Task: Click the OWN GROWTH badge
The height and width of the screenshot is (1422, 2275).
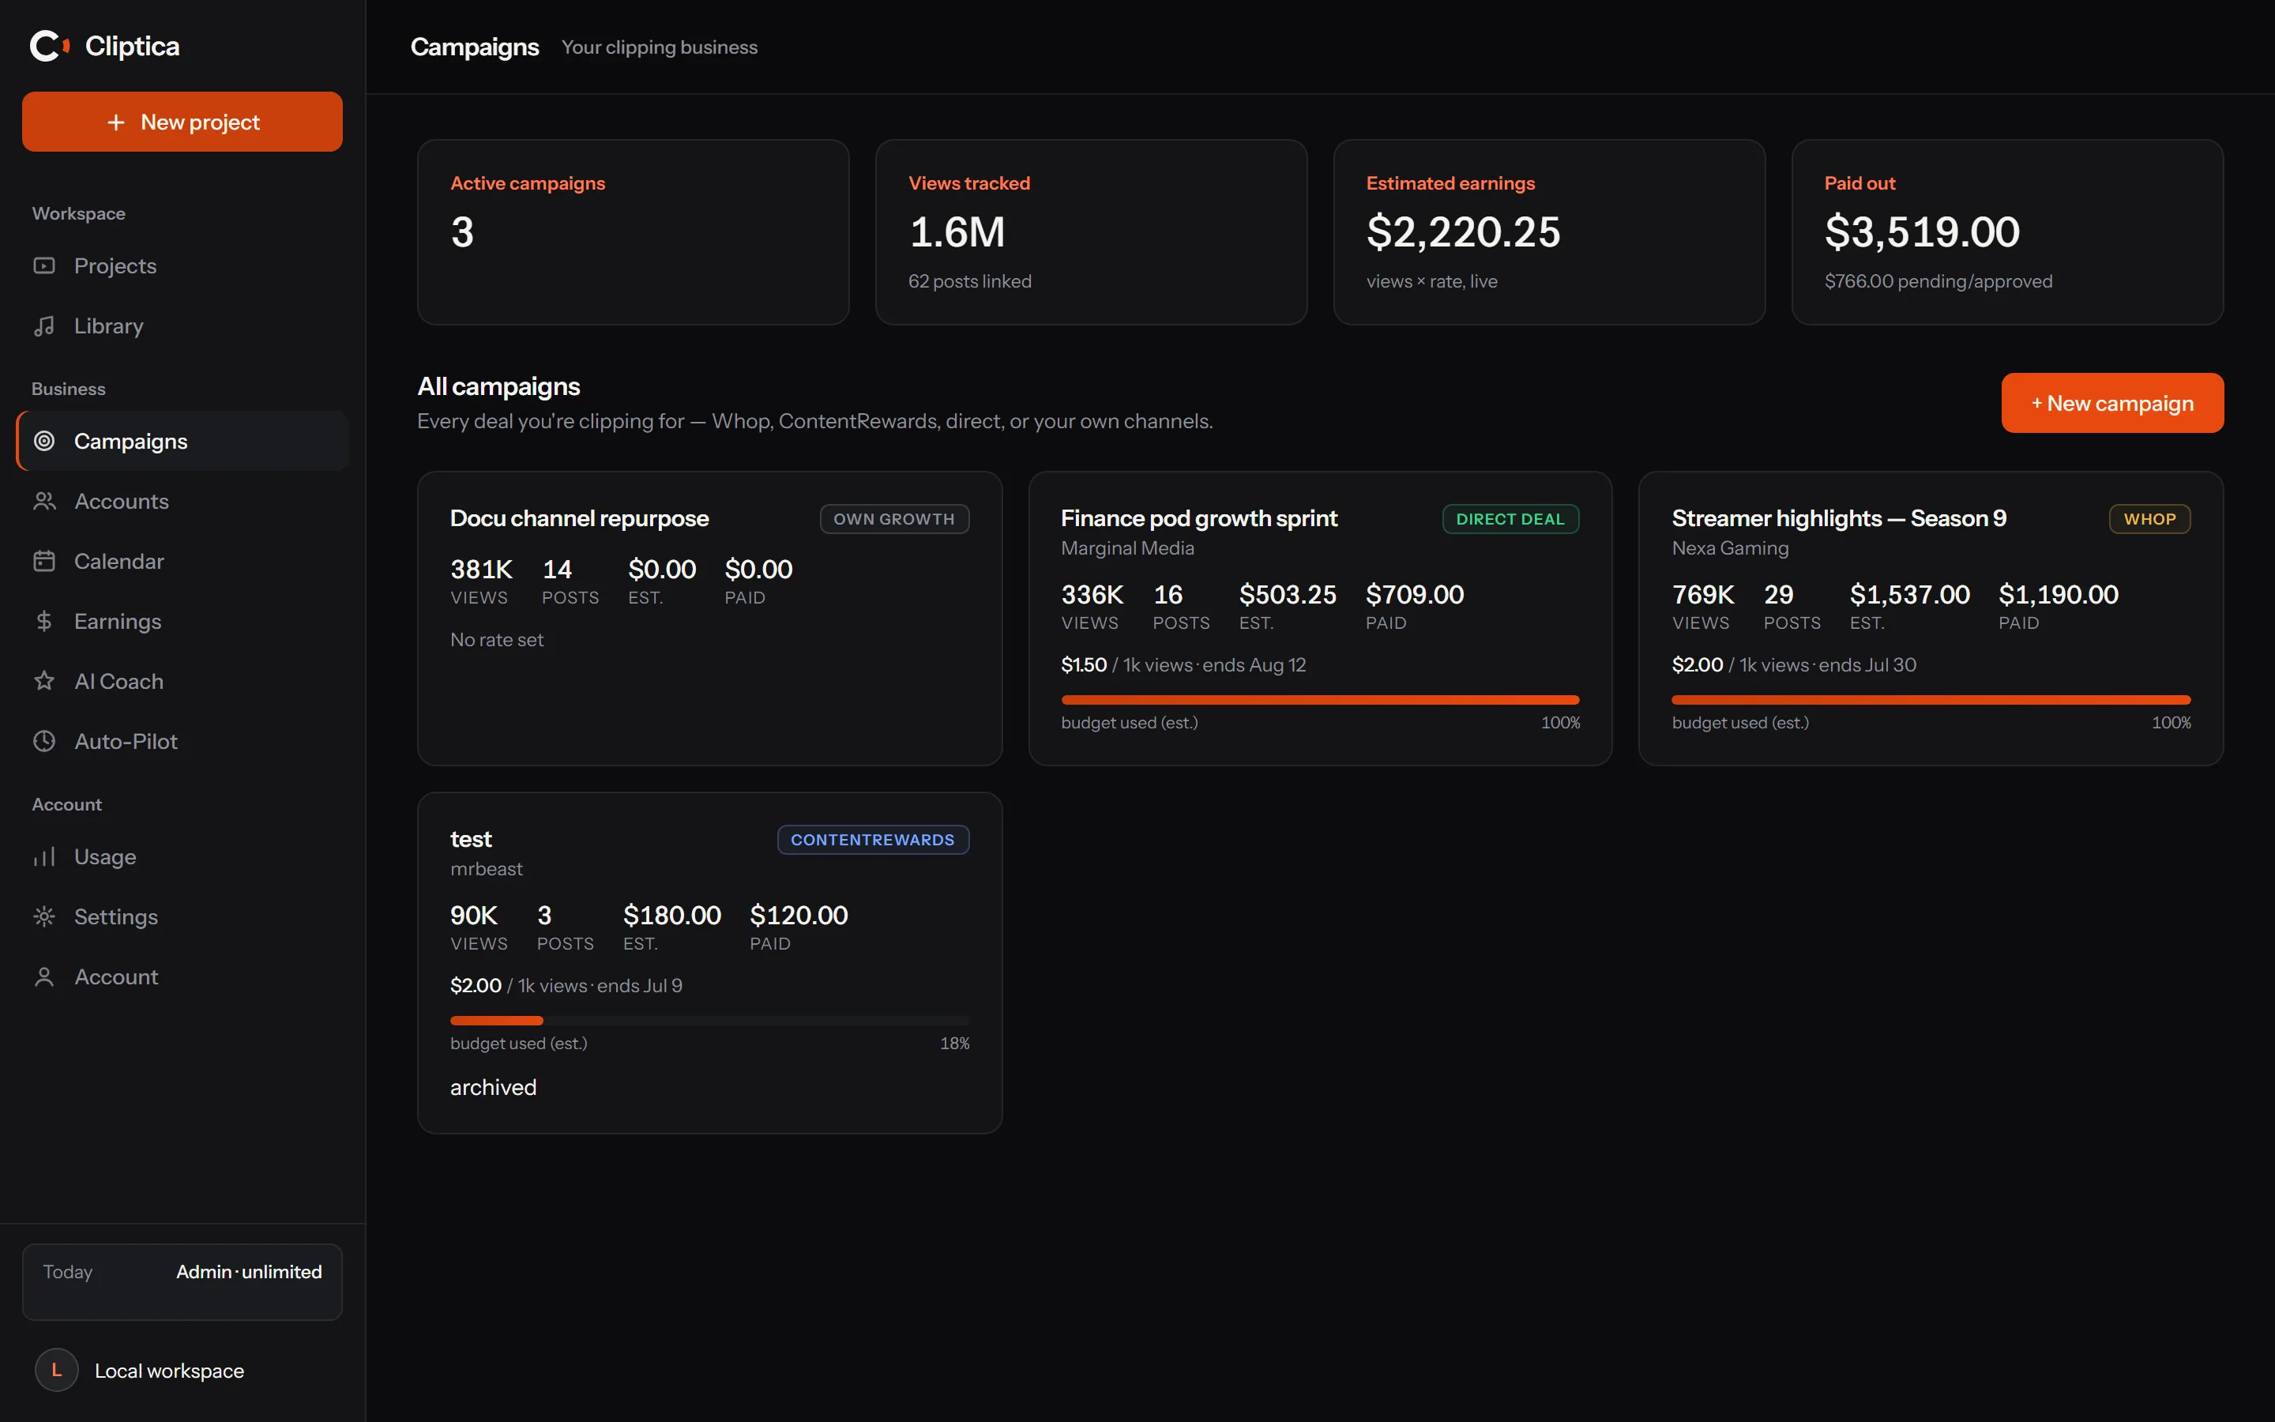Action: pos(894,519)
